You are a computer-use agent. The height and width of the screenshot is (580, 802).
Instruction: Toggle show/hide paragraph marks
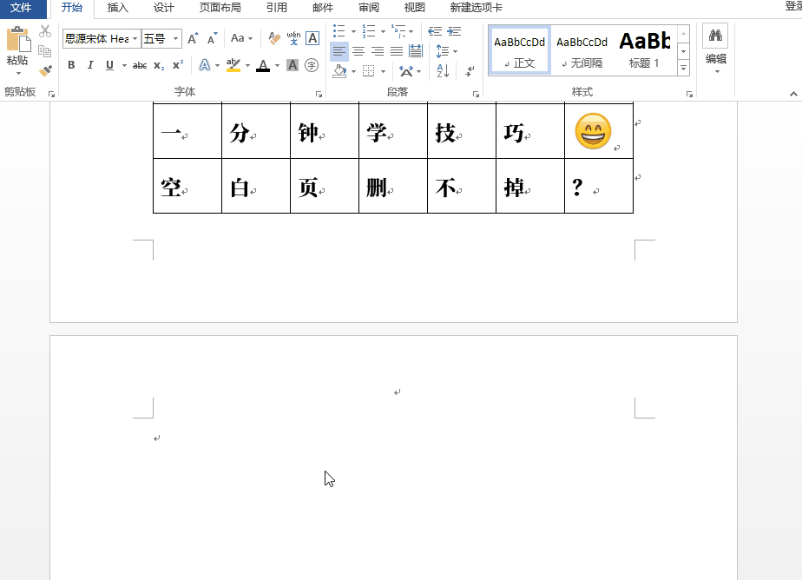[x=470, y=71]
